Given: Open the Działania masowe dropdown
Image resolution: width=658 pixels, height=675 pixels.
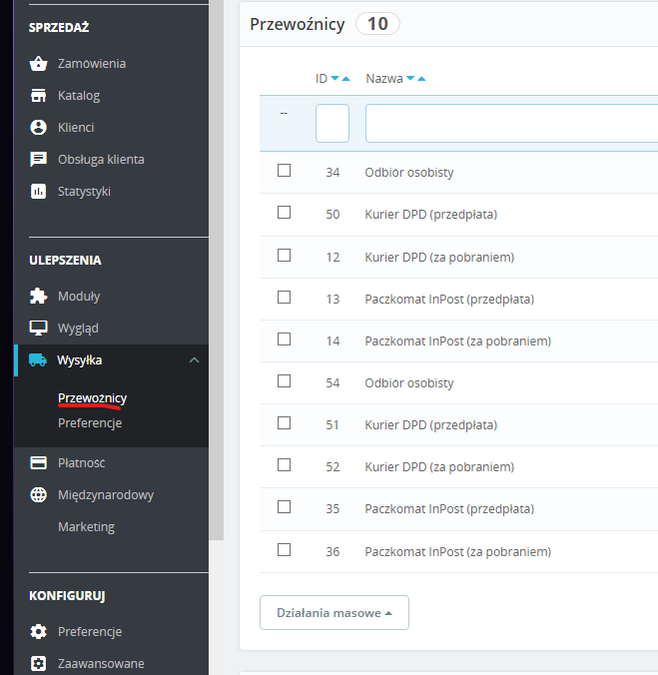Looking at the screenshot, I should [x=333, y=613].
